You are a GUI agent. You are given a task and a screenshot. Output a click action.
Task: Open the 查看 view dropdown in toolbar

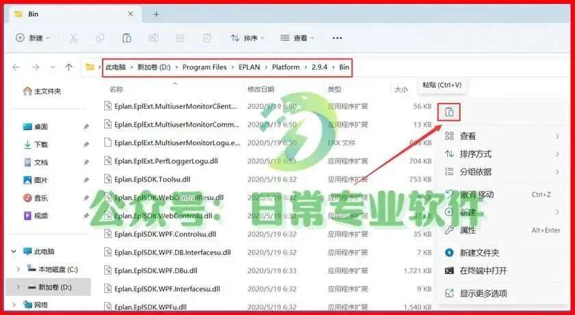point(297,38)
